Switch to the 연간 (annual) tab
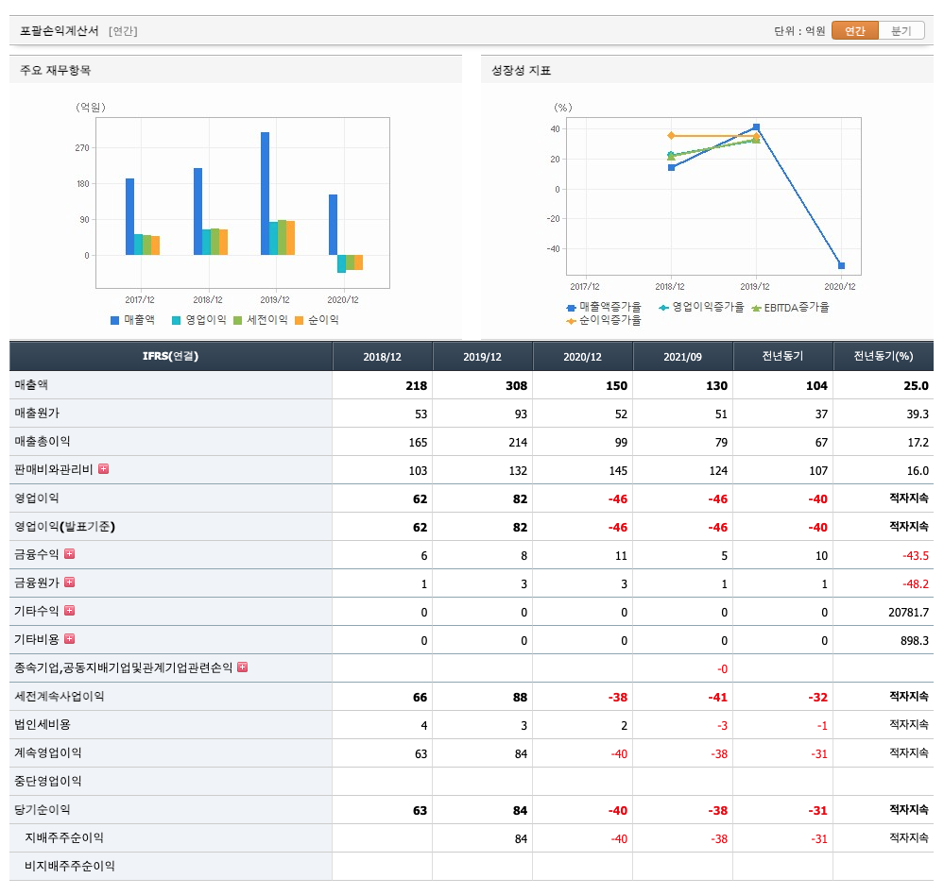 click(x=854, y=30)
